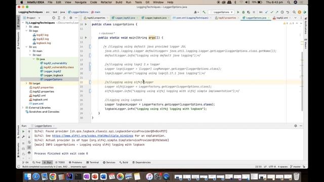
Task: Open the Navigate menu
Action: click(x=80, y=2)
